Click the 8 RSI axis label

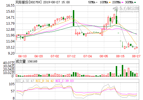coord(13,98)
